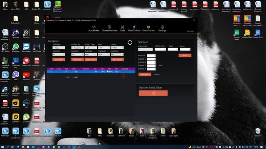Click the BlueStacks 5 Multi-Instance desktop icon
266x149 pixels.
click(58, 7)
